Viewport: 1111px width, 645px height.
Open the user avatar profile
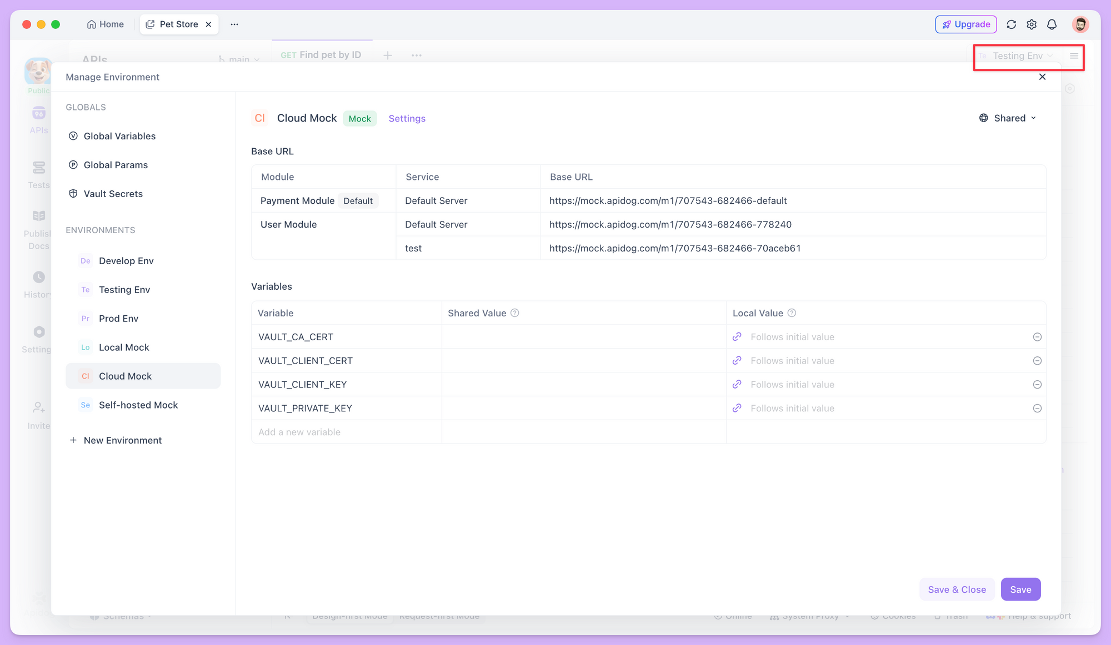pos(1080,24)
